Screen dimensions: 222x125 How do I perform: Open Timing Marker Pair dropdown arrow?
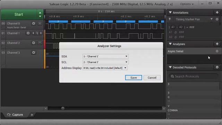pos(211,19)
